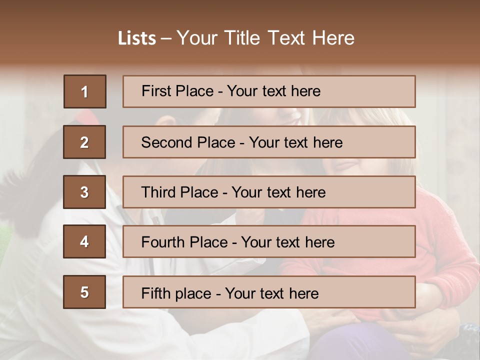Click 'Your text here' in fifth row
Viewport: 480px width, 360px height.
coord(271,293)
